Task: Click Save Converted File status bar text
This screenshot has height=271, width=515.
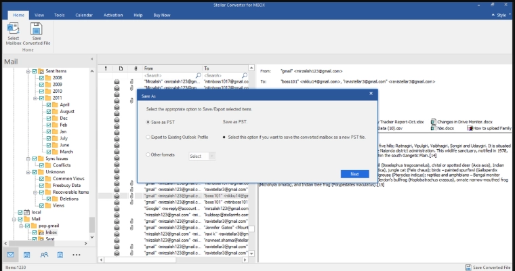Action: point(492,268)
